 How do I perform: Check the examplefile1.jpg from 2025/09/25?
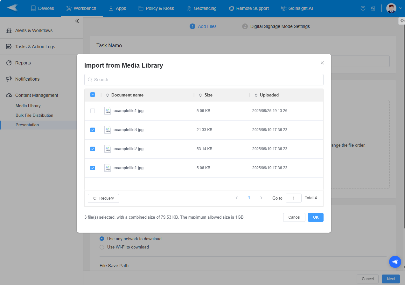[93, 111]
